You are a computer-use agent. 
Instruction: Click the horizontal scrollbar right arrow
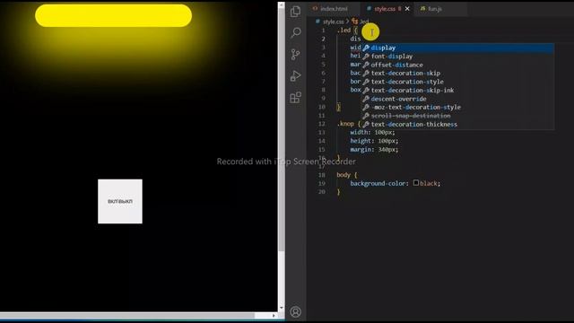click(x=274, y=315)
